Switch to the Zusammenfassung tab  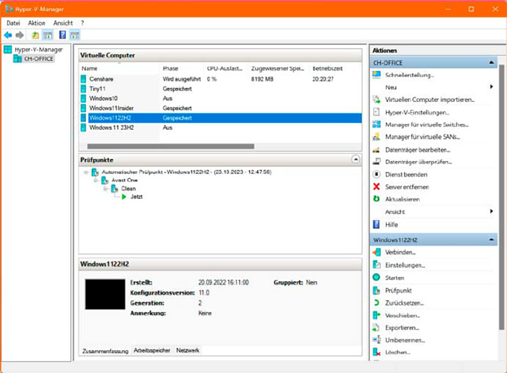coord(105,351)
